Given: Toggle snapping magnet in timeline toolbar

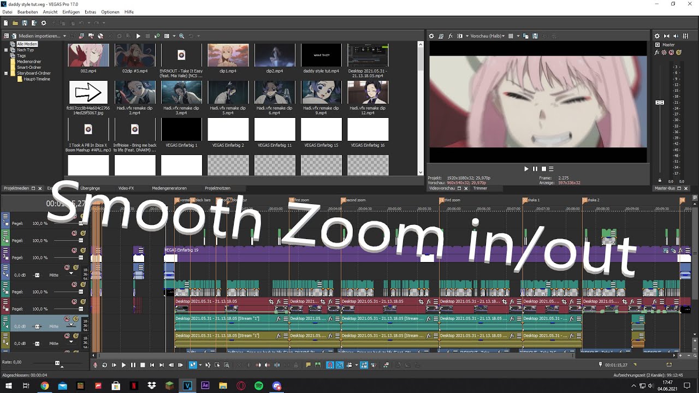Looking at the screenshot, I should (330, 365).
